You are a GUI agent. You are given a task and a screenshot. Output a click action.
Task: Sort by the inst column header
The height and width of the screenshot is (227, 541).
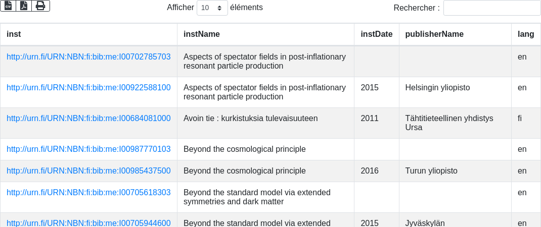14,34
